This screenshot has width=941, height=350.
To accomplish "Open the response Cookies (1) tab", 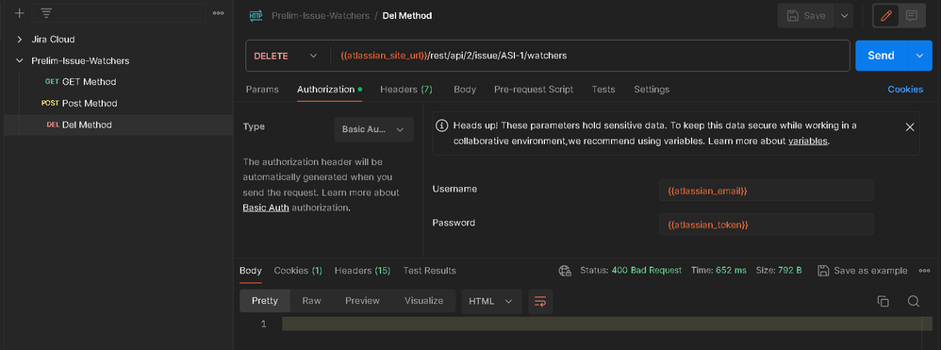I will point(298,271).
